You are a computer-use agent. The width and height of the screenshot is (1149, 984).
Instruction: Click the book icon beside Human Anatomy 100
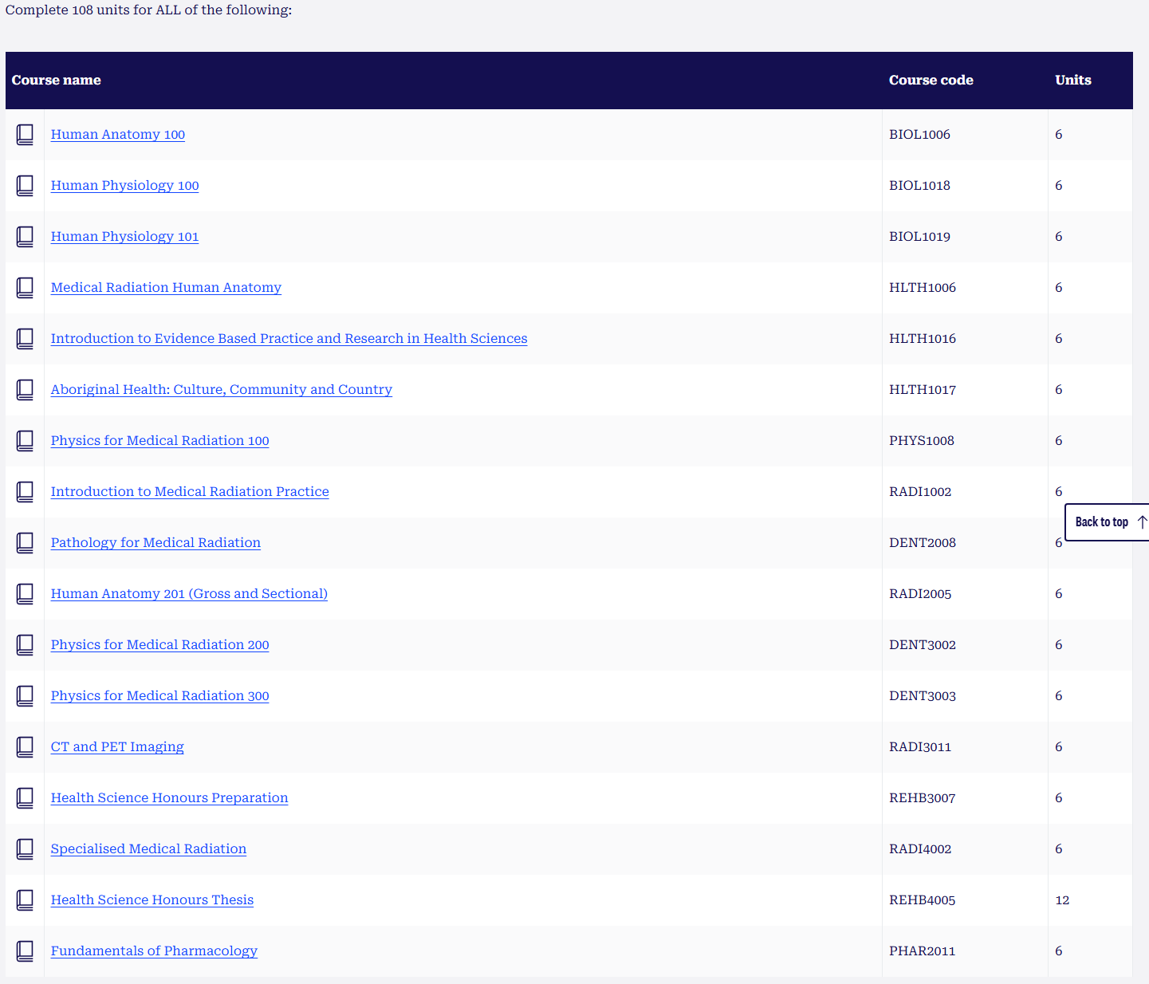pyautogui.click(x=25, y=135)
